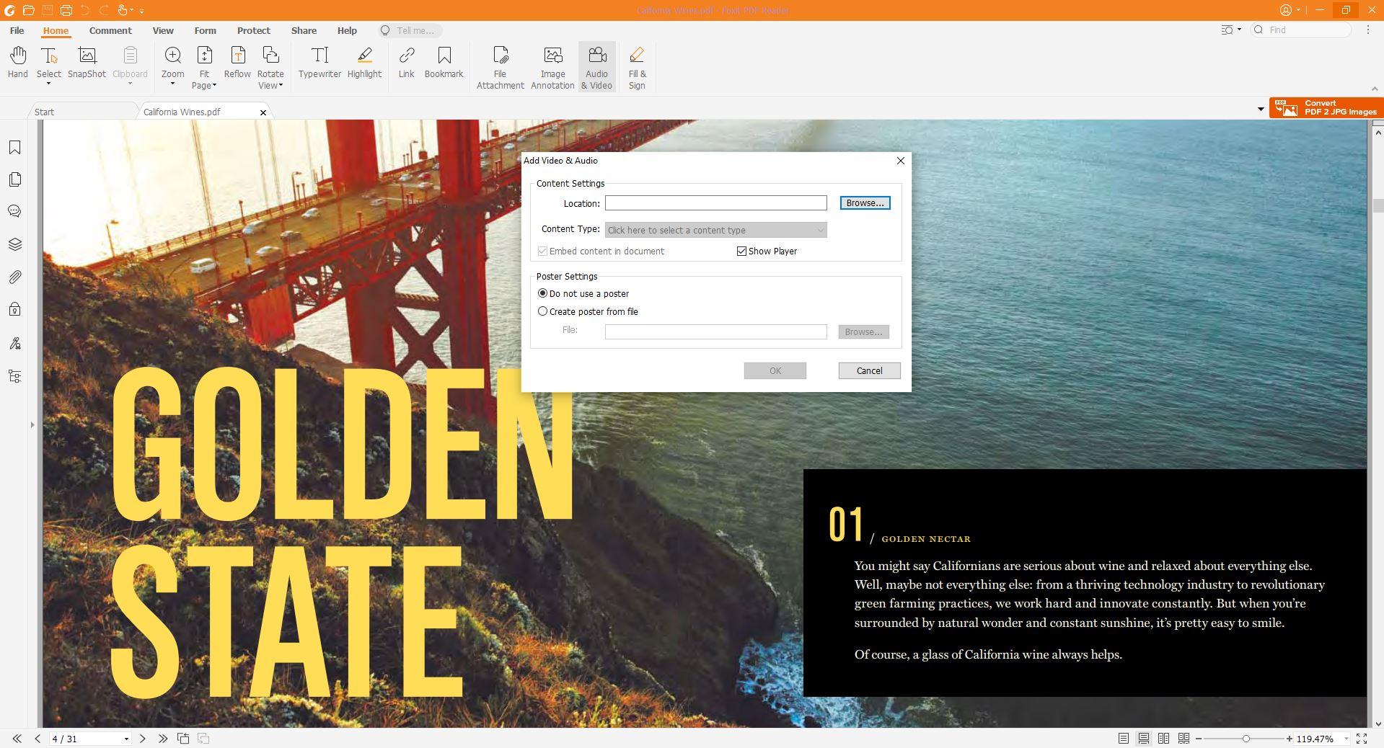
Task: Open the Image Annotation tool
Action: coord(552,68)
